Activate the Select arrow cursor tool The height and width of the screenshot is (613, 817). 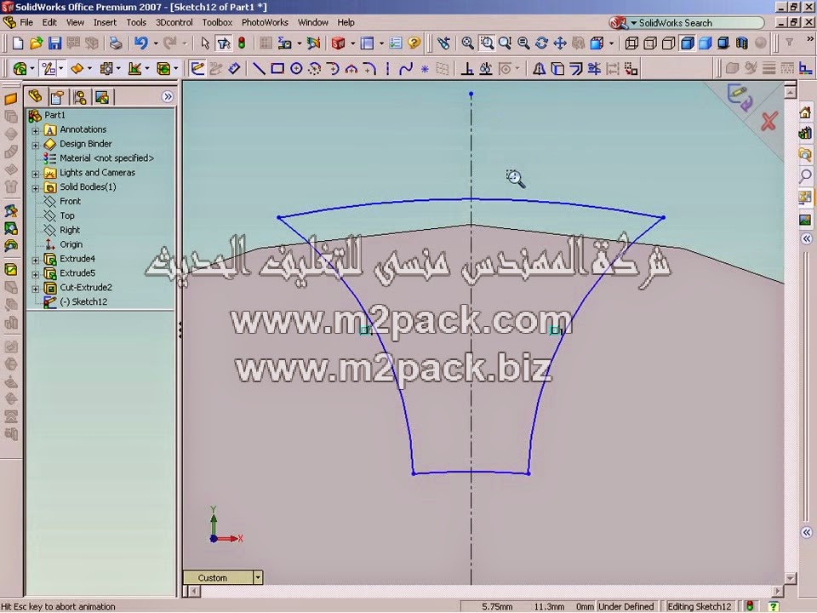click(x=205, y=43)
